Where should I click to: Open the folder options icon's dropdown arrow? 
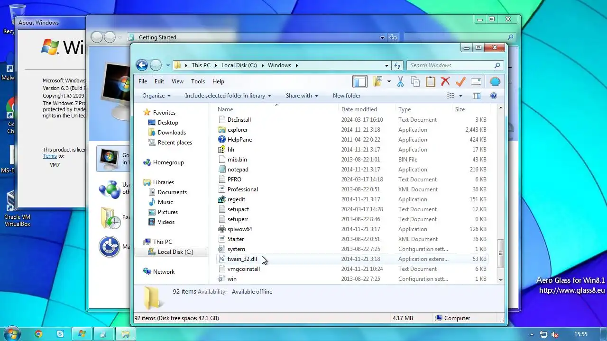point(389,81)
